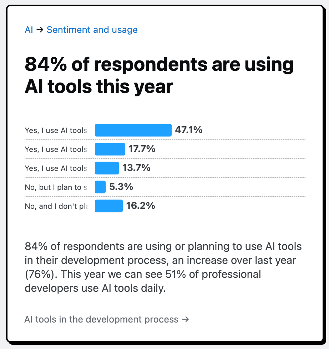The image size is (329, 349).
Task: Select the blue bar showing 47.1%
Action: click(x=133, y=130)
